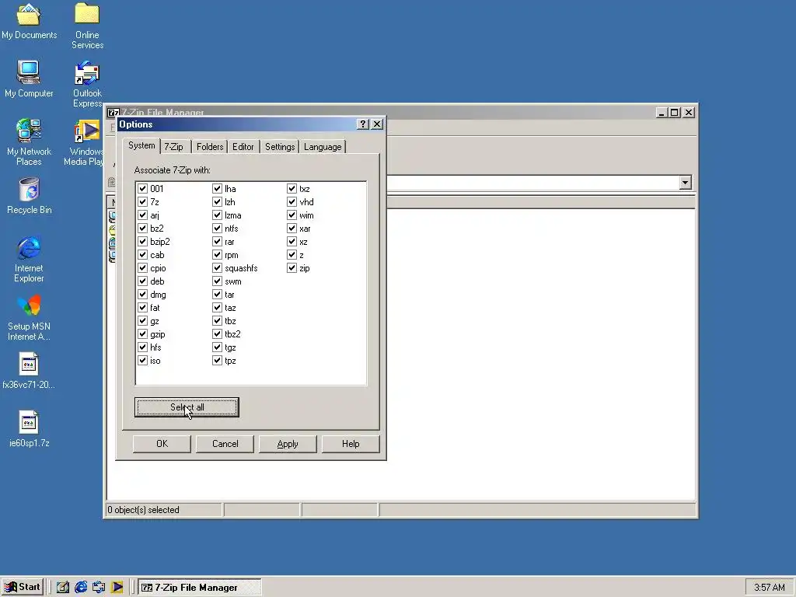Viewport: 796px width, 597px height.
Task: Uncheck the 001 file association
Action: pyautogui.click(x=143, y=188)
